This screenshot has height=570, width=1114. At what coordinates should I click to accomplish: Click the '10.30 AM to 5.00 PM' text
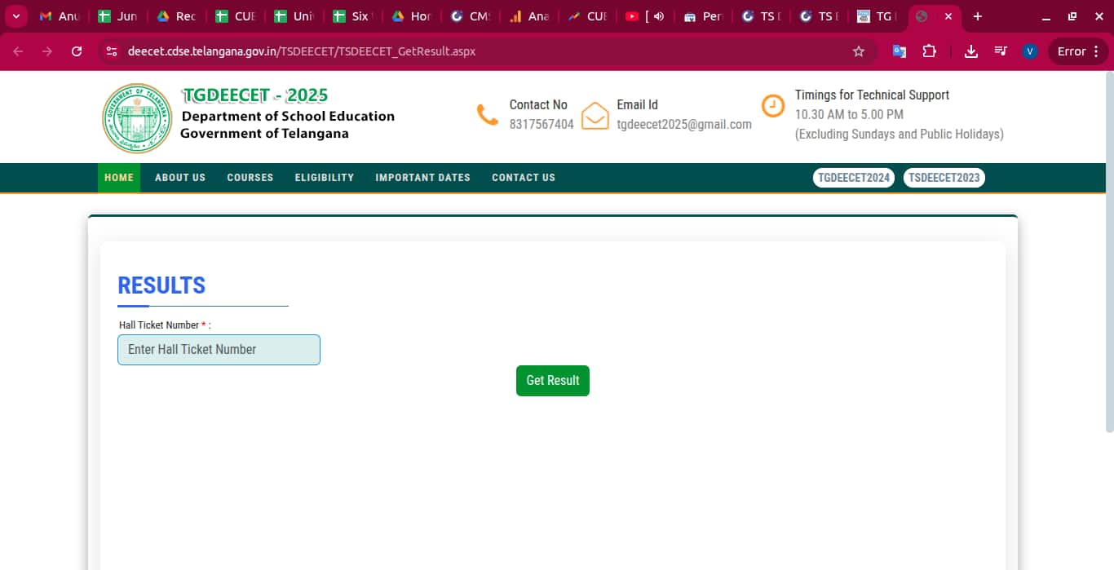coord(849,115)
